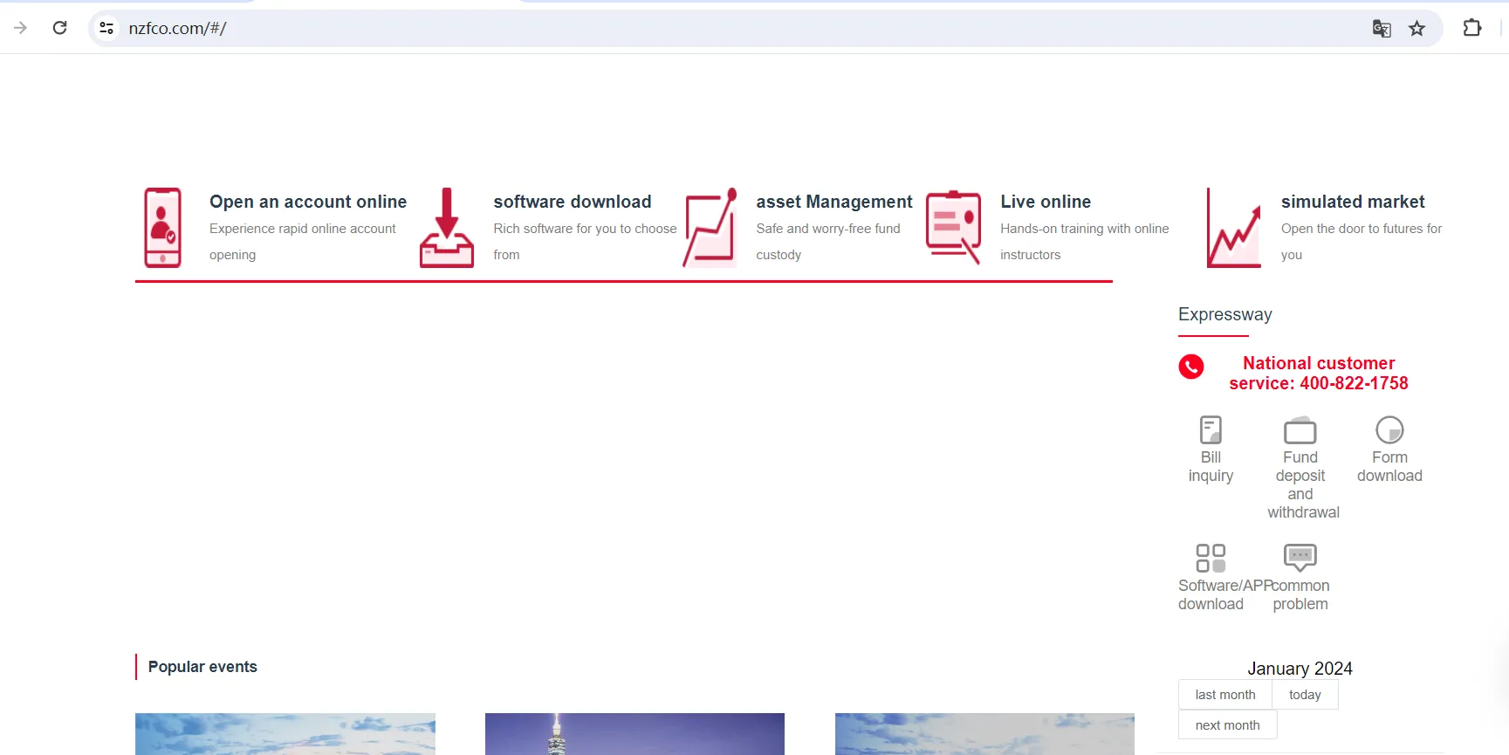This screenshot has width=1509, height=755.
Task: Click the next month calendar button
Action: click(1227, 725)
